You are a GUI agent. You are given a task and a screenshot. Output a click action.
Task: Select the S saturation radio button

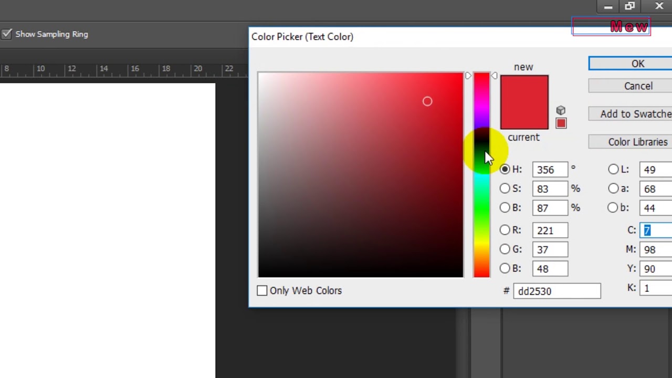pos(505,188)
